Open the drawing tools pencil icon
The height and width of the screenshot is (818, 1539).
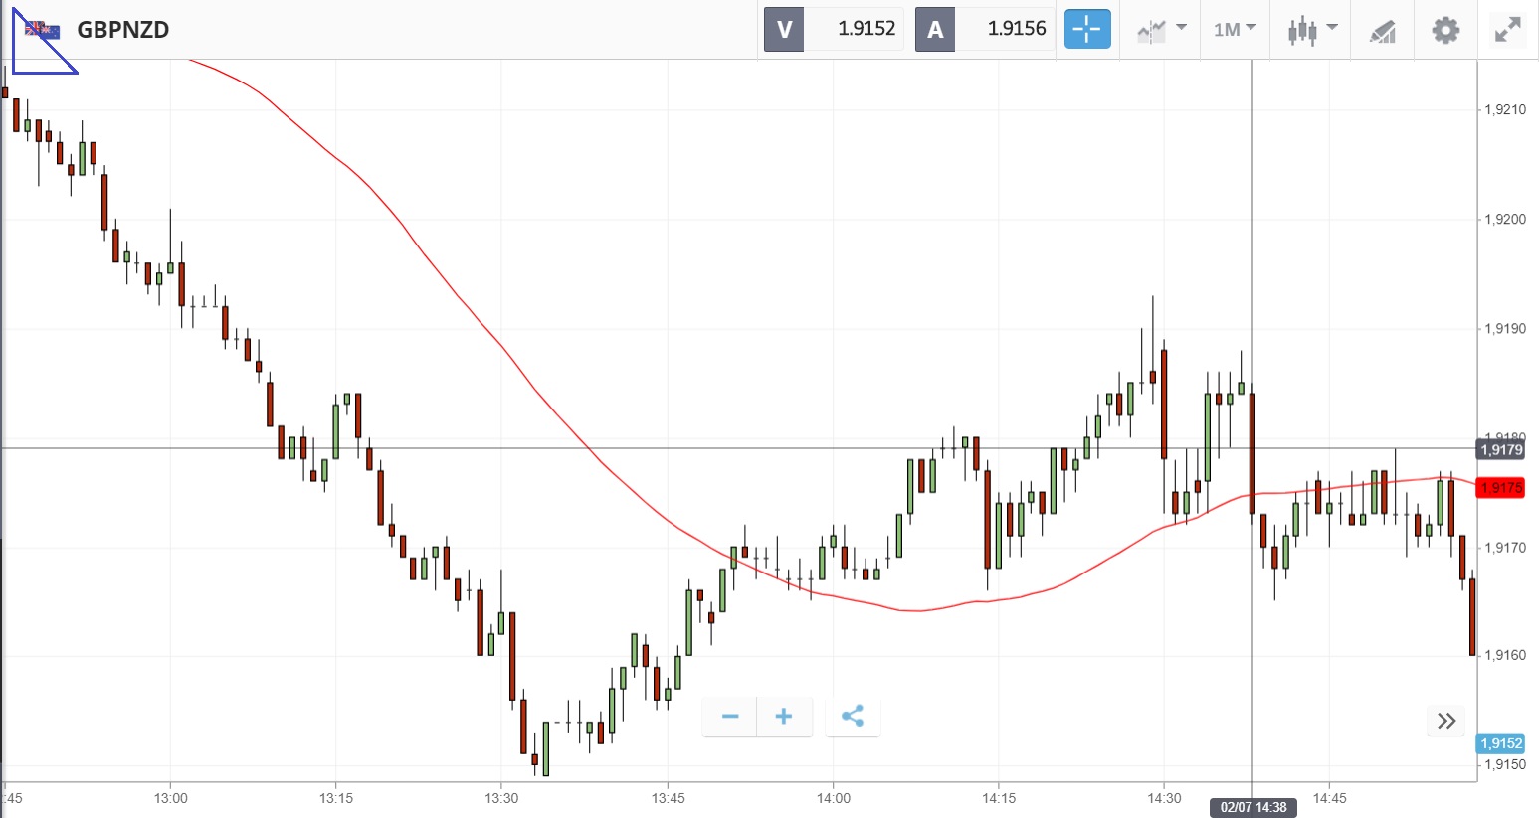(x=1382, y=31)
